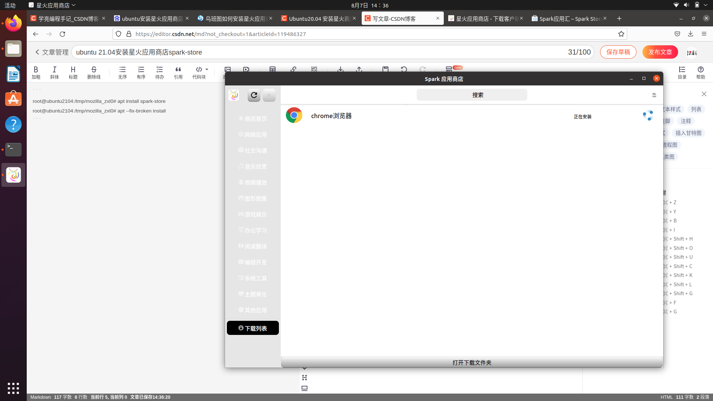Open the 下载列表 download list
The width and height of the screenshot is (713, 401).
(253, 328)
